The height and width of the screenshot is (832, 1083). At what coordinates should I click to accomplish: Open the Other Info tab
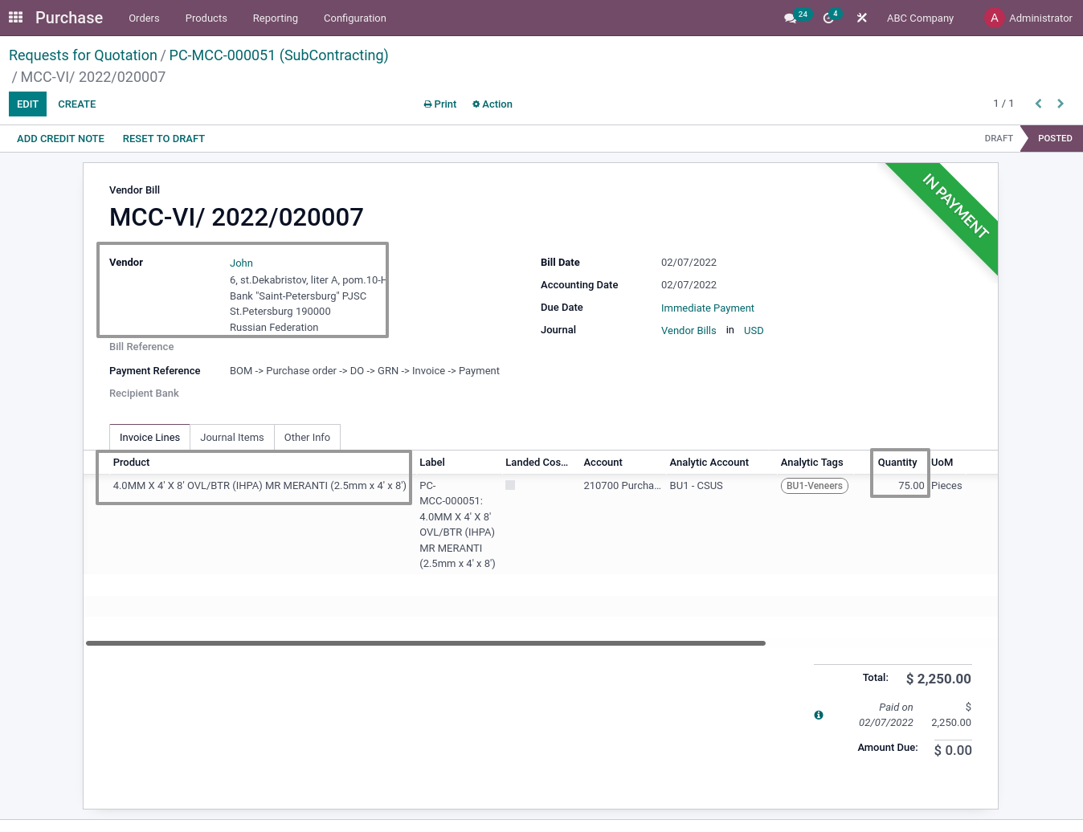point(307,437)
